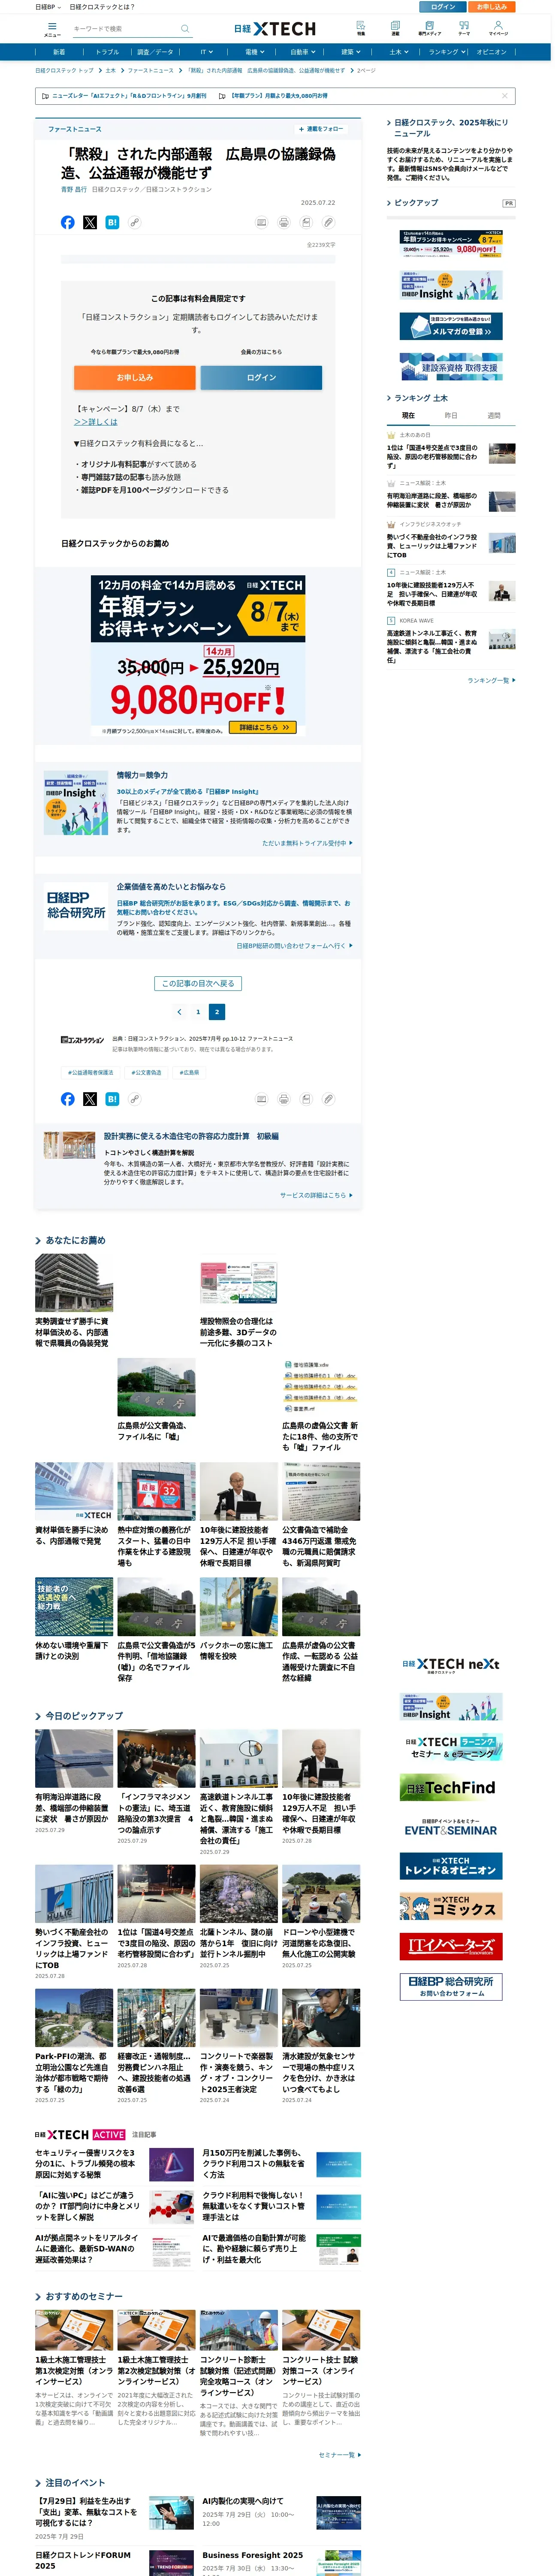Viewport: 555px width, 2576px height.
Task: Hatena B! bookmark icon below the hashtag row
Action: point(112,1099)
